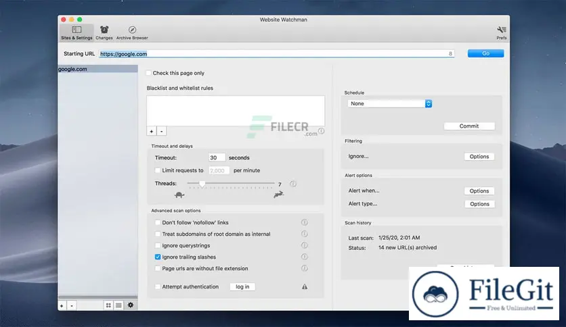Image resolution: width=566 pixels, height=327 pixels.
Task: Uncheck Ignore trailing slashes
Action: click(x=157, y=257)
